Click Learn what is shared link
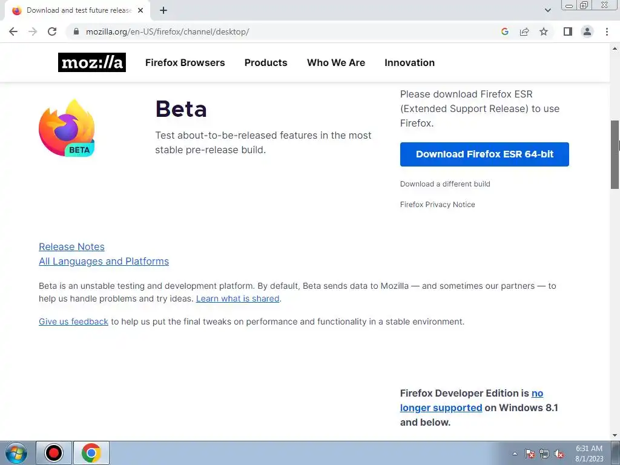This screenshot has width=620, height=465. pos(237,298)
